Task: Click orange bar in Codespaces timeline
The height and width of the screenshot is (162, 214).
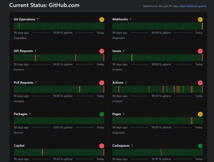Action: coord(161,152)
